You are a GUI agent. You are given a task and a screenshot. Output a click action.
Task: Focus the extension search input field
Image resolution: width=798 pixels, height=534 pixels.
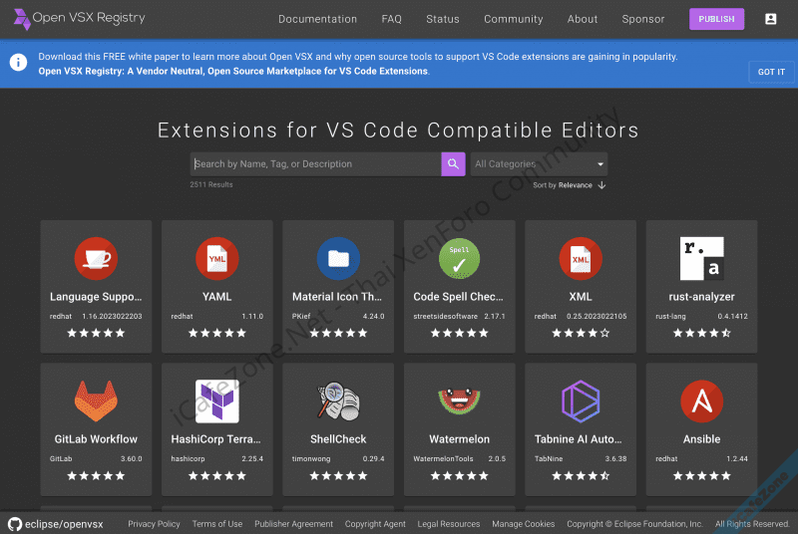click(x=315, y=164)
